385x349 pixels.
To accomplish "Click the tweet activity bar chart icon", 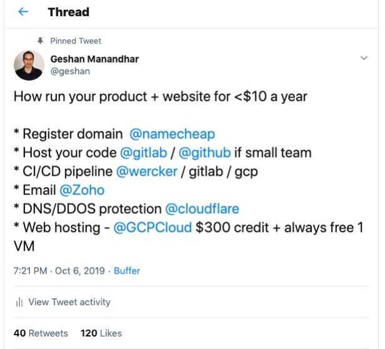I will tap(19, 302).
